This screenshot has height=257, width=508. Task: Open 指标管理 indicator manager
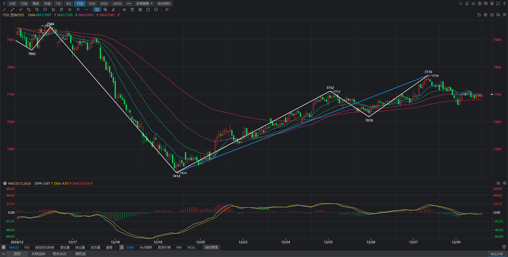point(211,247)
